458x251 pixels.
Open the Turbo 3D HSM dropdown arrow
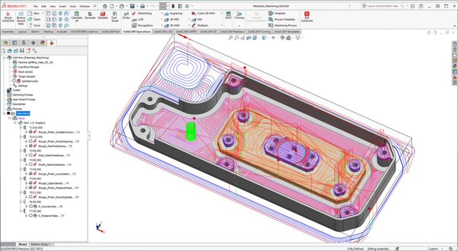click(x=222, y=14)
